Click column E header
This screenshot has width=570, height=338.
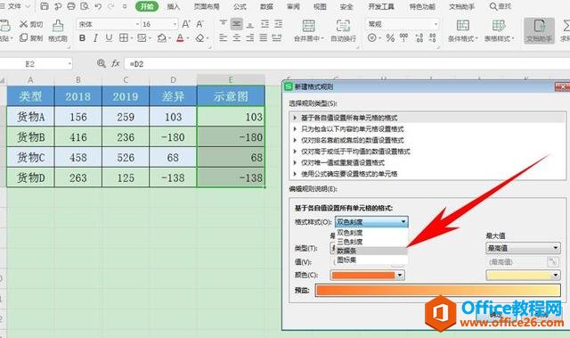tap(231, 79)
